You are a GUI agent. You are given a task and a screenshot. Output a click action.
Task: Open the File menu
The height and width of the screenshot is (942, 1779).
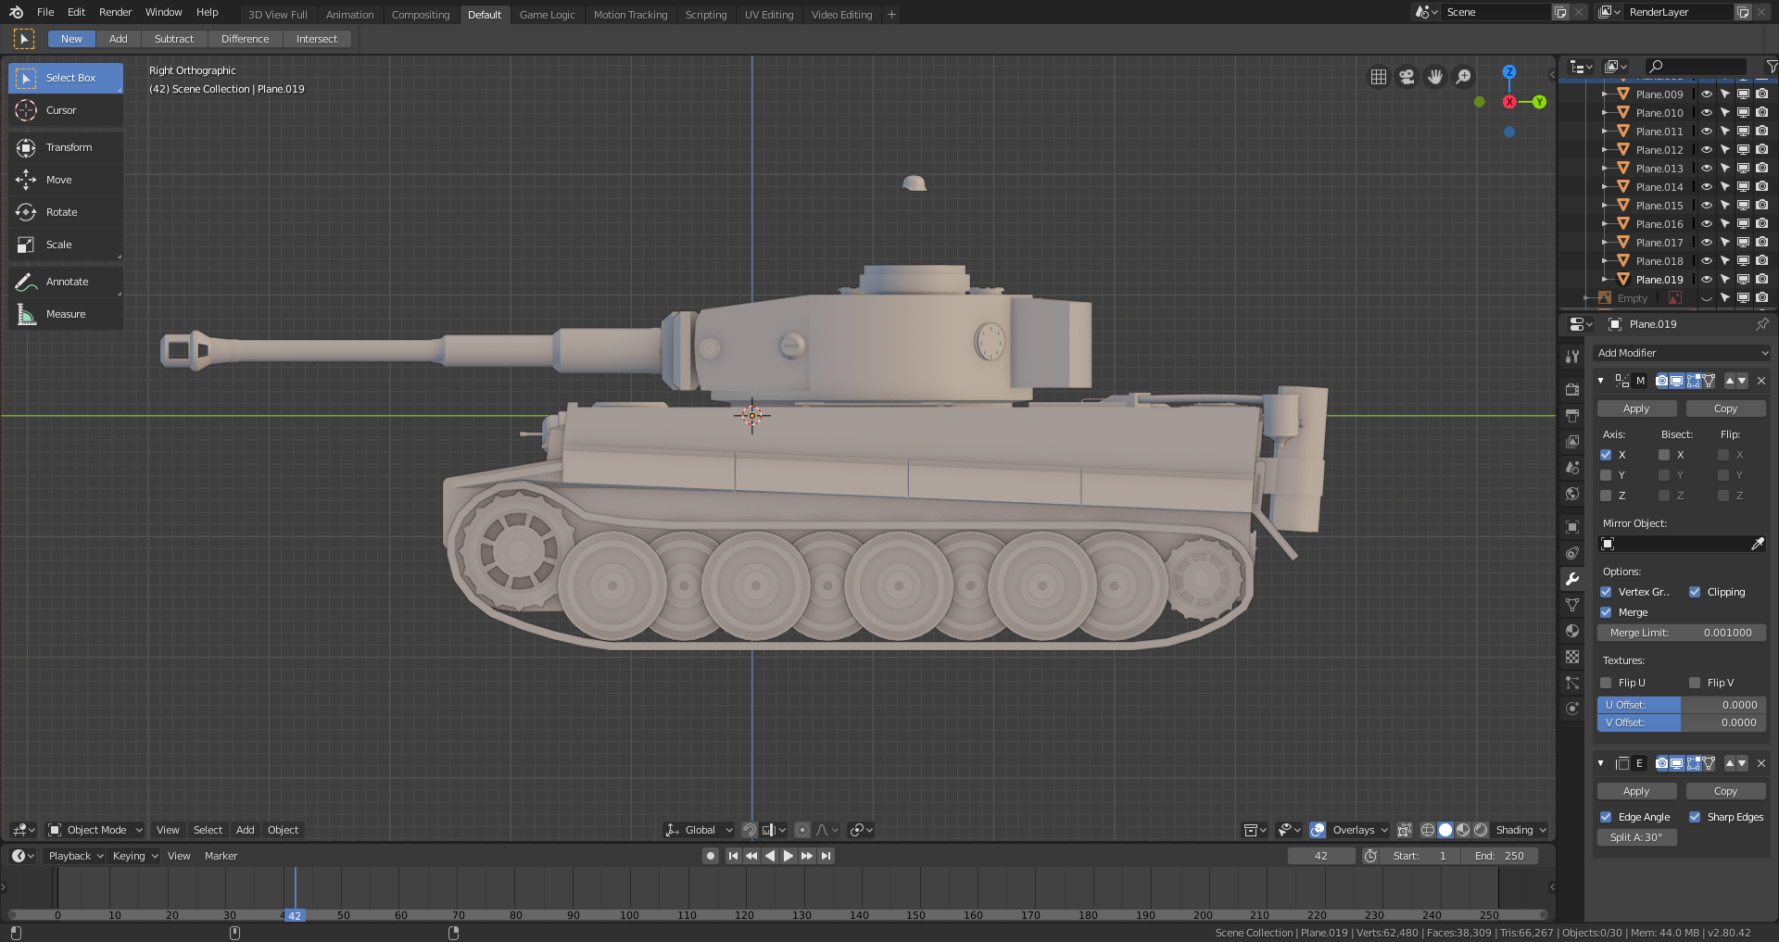point(45,12)
